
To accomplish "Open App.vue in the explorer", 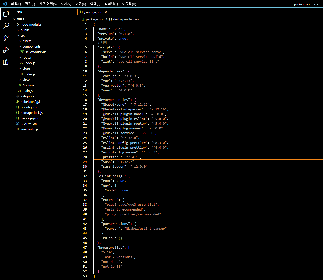I will 28,85.
